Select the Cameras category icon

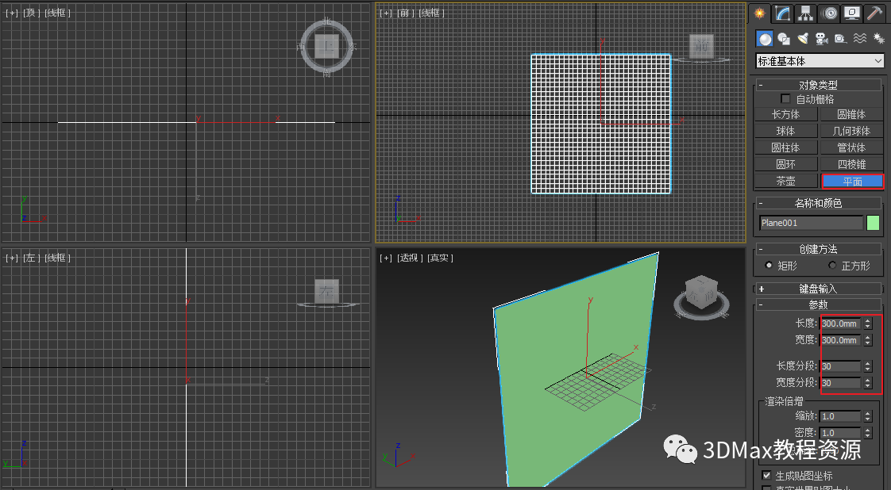point(822,39)
